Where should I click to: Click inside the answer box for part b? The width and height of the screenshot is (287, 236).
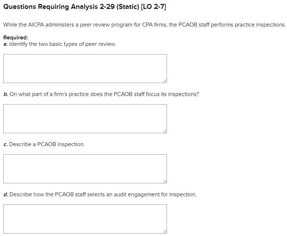pos(85,118)
